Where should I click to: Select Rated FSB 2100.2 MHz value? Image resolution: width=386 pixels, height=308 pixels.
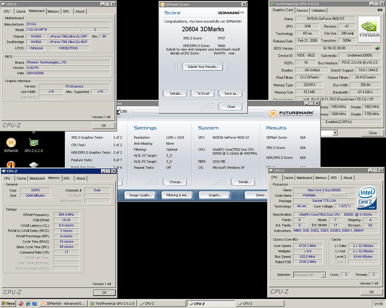point(307,262)
